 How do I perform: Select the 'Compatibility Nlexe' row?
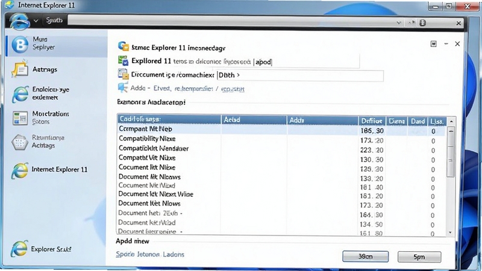(x=281, y=139)
